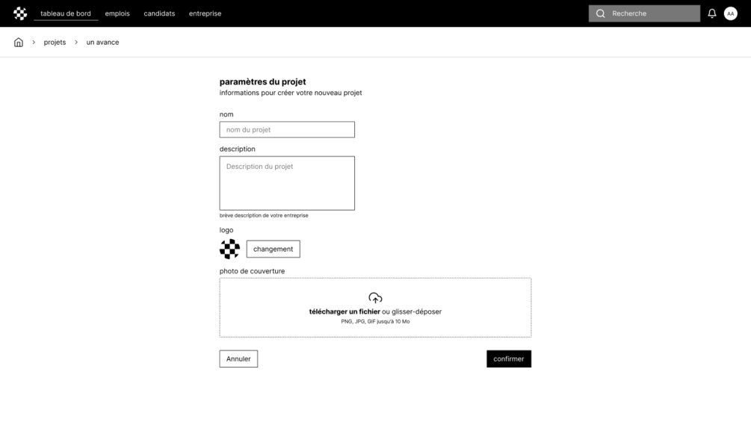Open the entreprise tab
Viewport: 751px width, 422px height.
[x=205, y=13]
